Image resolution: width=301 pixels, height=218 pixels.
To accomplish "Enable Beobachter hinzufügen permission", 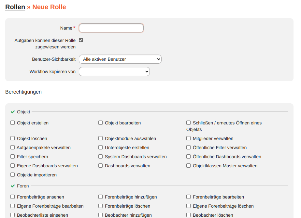I will coord(100,215).
